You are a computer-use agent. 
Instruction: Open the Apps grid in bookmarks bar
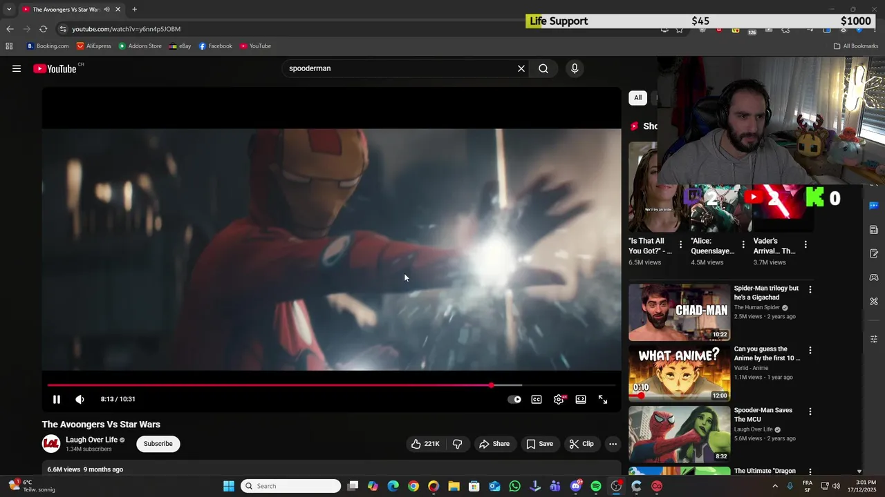click(x=9, y=46)
